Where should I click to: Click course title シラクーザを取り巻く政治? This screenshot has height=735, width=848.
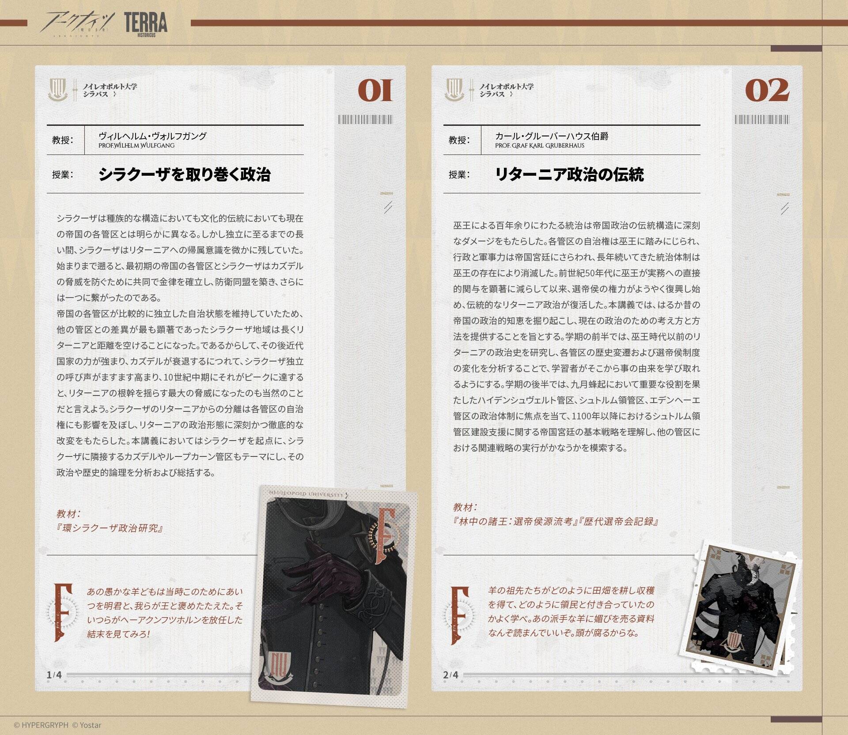pos(184,175)
